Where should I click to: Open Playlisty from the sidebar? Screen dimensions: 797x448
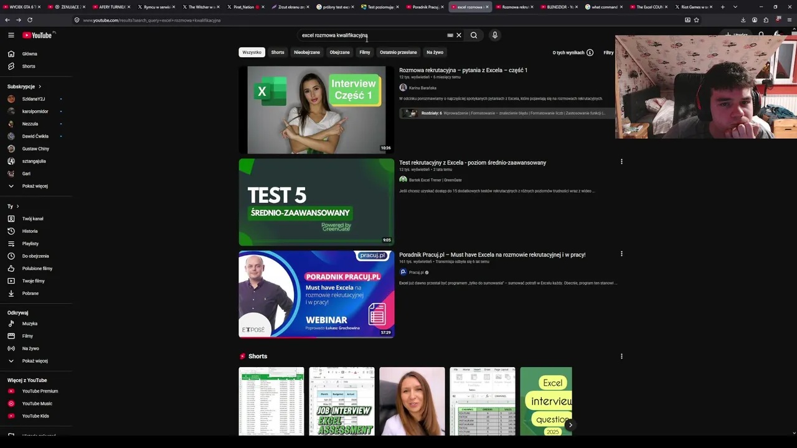[x=36, y=244]
